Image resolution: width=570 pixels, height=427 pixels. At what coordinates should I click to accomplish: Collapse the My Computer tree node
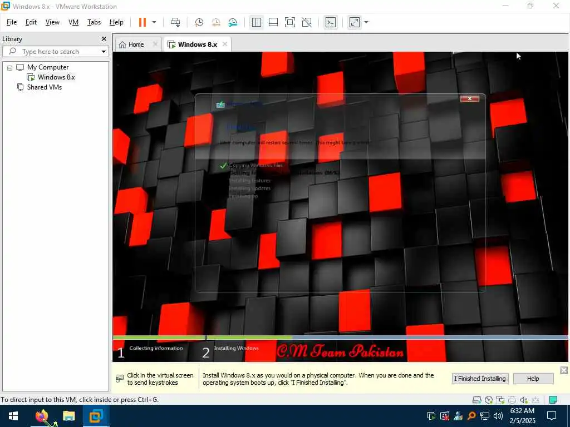(10, 67)
